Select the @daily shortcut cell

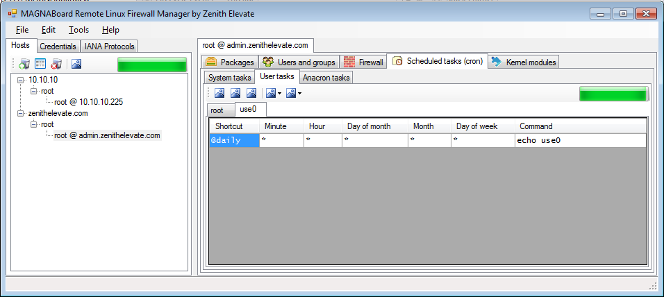pos(235,140)
